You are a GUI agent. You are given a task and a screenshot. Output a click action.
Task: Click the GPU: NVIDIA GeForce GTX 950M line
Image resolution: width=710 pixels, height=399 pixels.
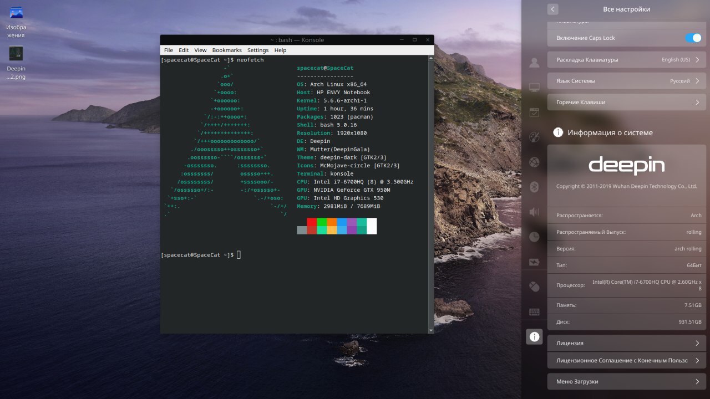(x=343, y=190)
